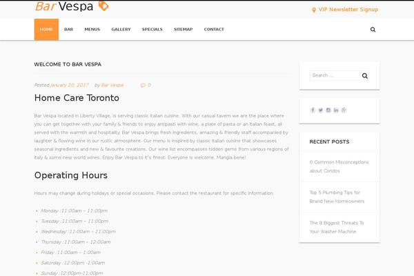Open the Twitter social icon
This screenshot has width=414, height=276.
click(321, 110)
